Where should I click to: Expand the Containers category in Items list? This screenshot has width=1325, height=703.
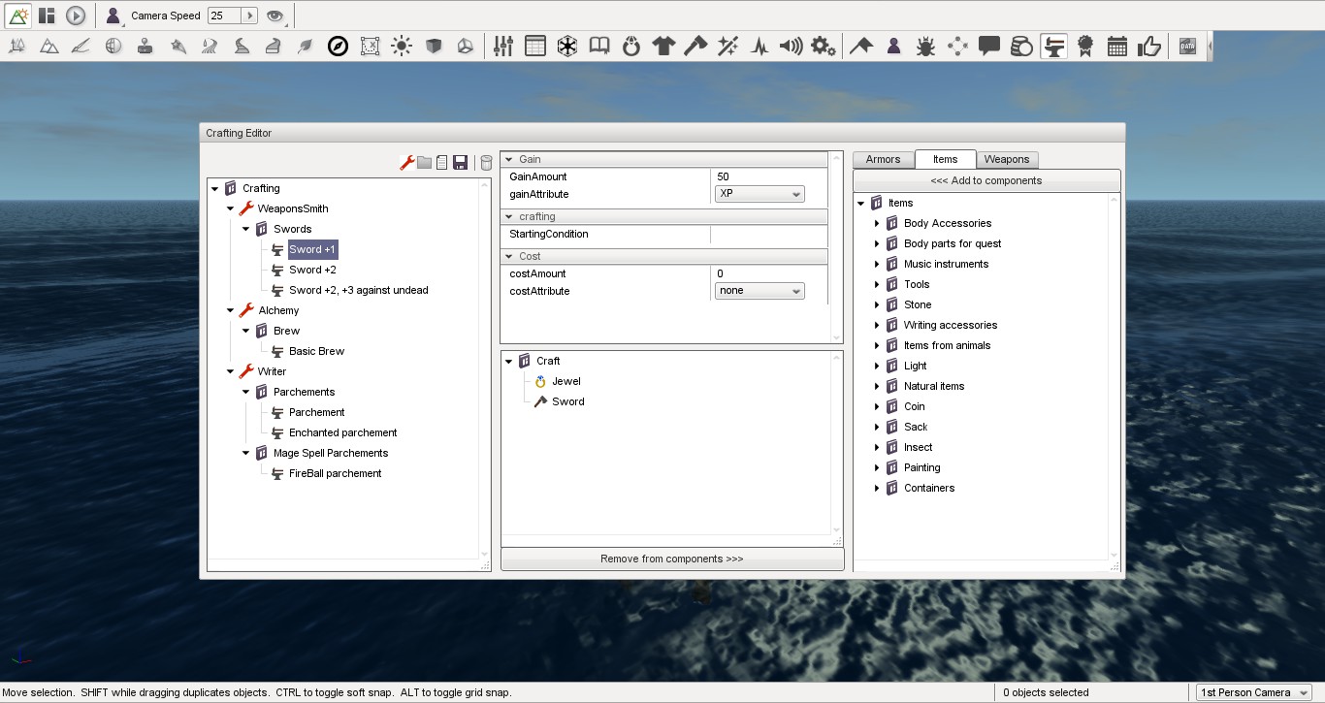(x=877, y=488)
